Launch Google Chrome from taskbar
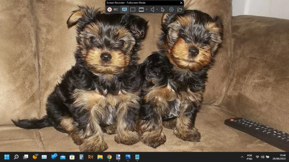The image size is (289, 162). click(x=109, y=157)
